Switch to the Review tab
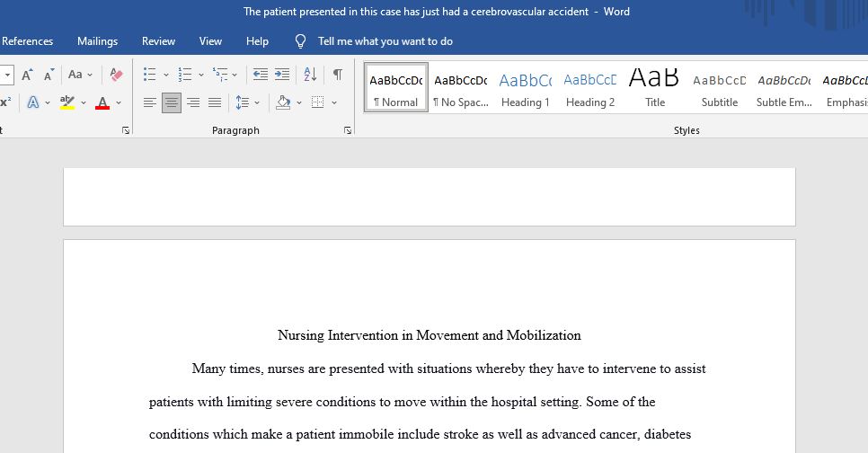868x453 pixels. [x=158, y=41]
